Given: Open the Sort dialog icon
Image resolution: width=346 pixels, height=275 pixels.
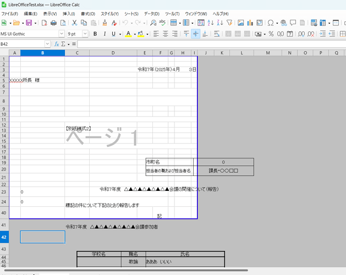Looking at the screenshot, I should [x=201, y=23].
